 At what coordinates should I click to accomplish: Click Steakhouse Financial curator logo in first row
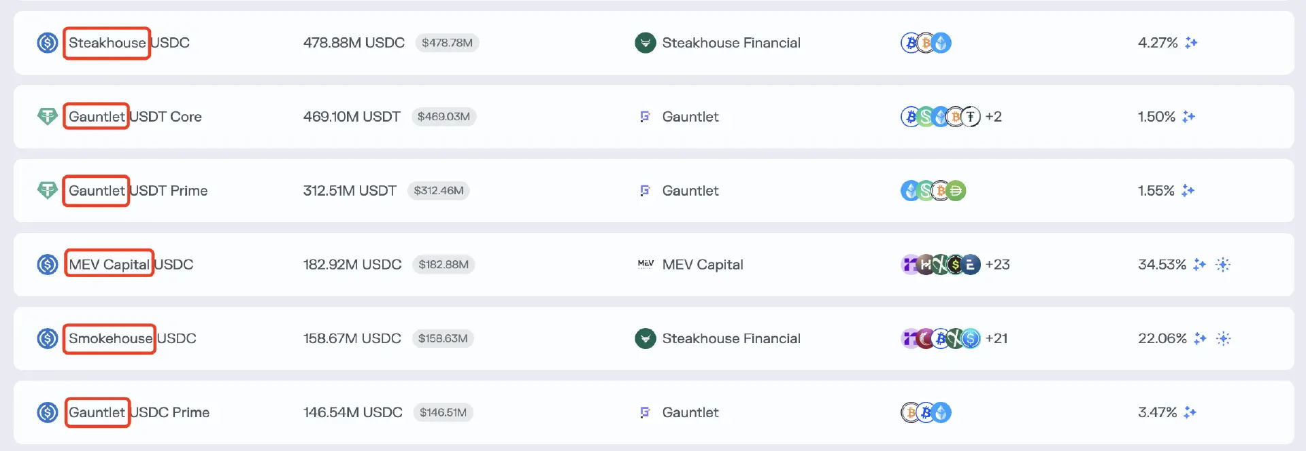pos(645,43)
